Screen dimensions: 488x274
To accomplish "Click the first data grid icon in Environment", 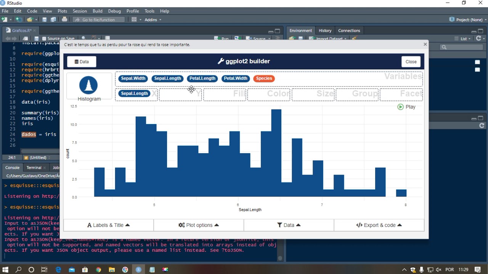I will [477, 62].
